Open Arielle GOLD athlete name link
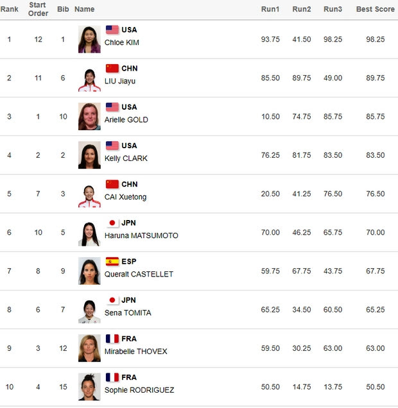This screenshot has height=408, width=398. click(126, 120)
